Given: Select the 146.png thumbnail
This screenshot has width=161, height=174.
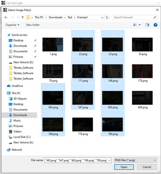Looking at the screenshot, I should click(x=113, y=71).
